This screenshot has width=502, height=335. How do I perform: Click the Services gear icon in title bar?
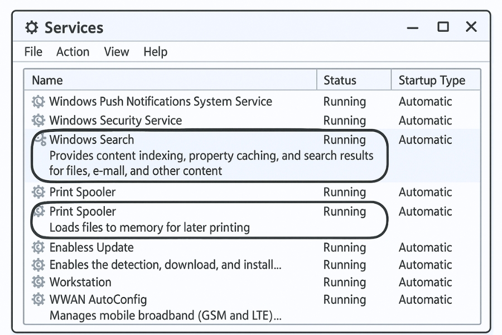tap(32, 27)
